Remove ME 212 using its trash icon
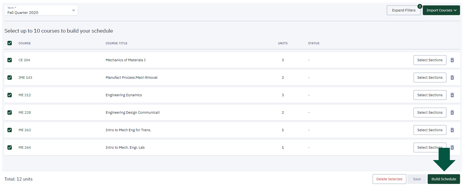 452,95
